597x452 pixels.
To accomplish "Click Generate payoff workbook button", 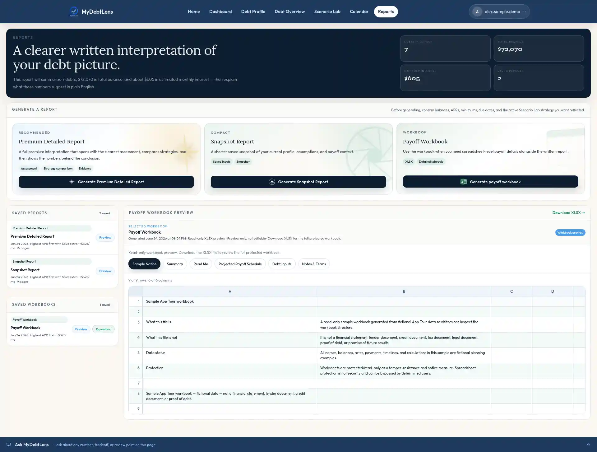I will tap(491, 182).
